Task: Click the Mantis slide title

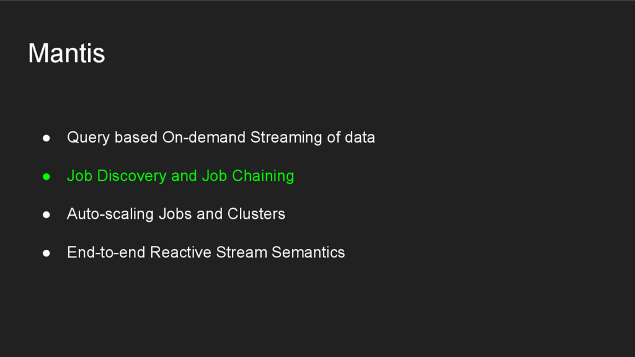Action: 66,54
